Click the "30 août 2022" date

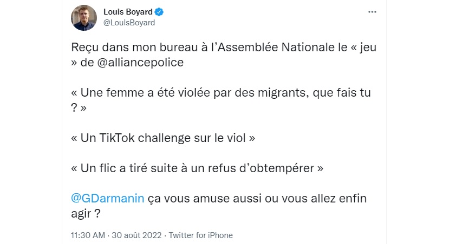135,235
